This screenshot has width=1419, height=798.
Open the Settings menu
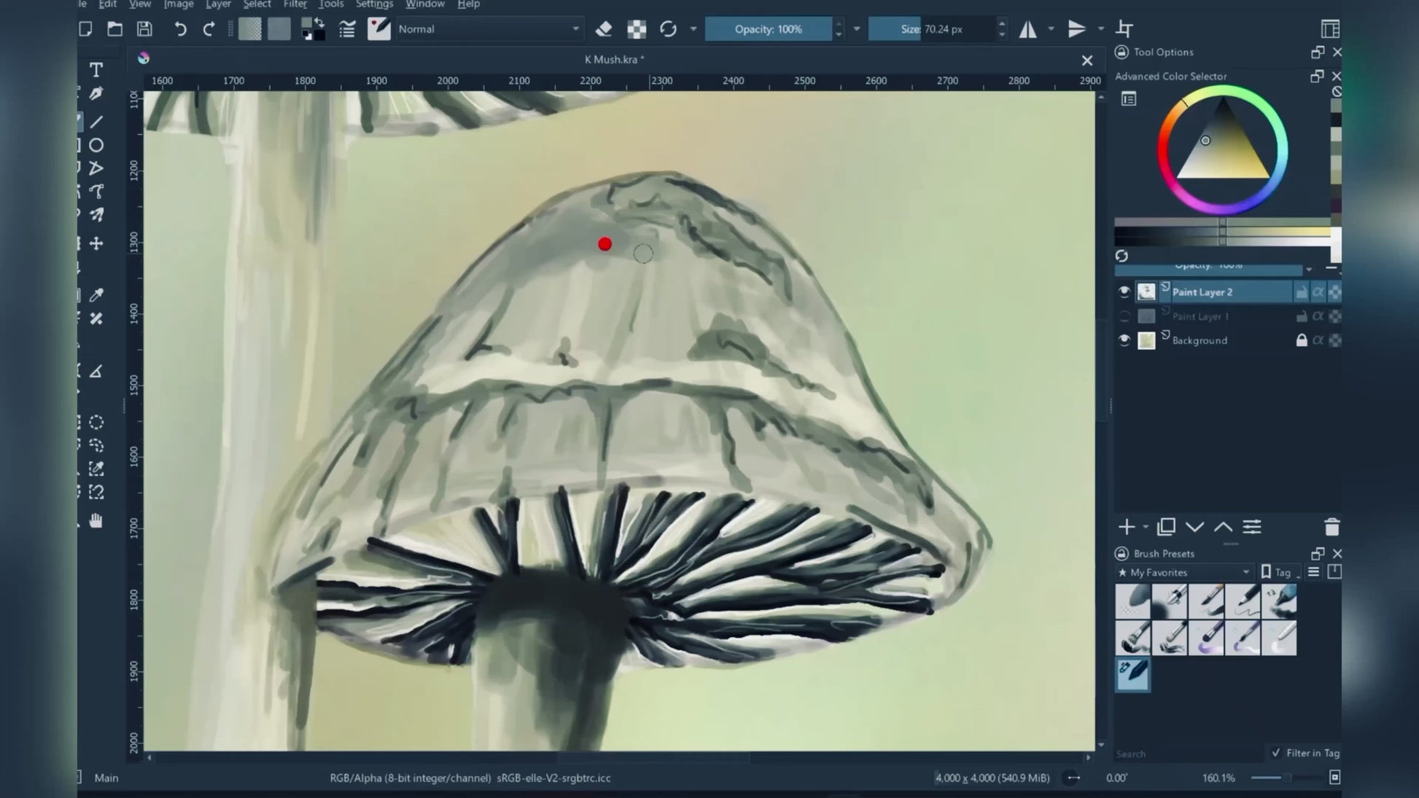point(374,4)
